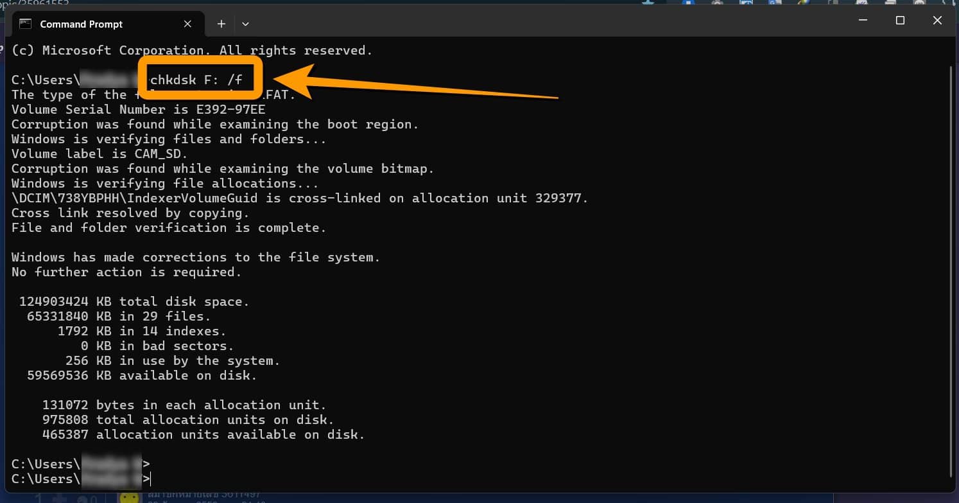Minimize the terminal window
The image size is (959, 503).
coord(863,21)
